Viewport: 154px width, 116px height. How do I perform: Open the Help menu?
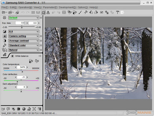click(x=94, y=7)
